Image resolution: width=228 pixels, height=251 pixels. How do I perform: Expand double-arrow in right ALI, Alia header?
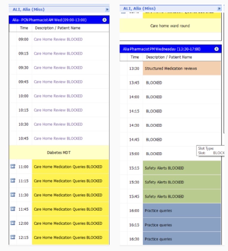[x=219, y=9]
